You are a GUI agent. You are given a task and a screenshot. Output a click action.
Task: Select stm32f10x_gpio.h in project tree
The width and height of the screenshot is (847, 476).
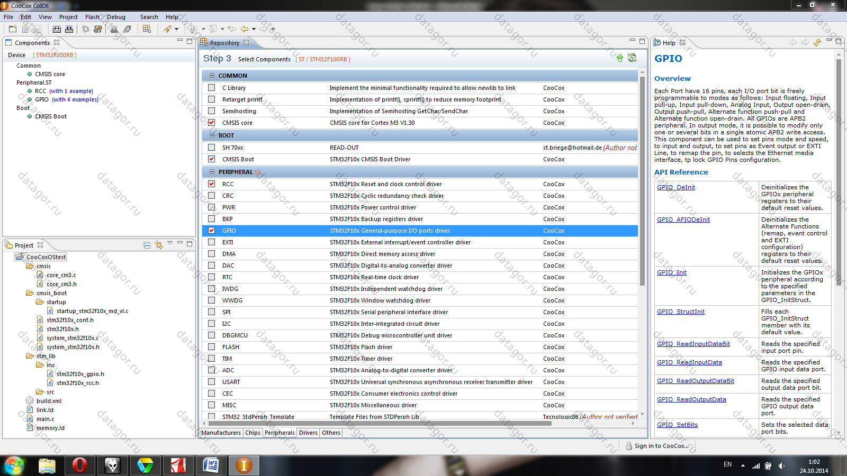pos(80,374)
